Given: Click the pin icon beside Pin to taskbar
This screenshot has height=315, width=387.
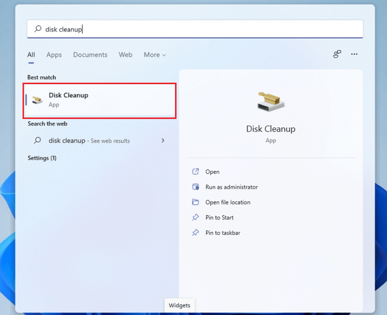Looking at the screenshot, I should (x=195, y=233).
